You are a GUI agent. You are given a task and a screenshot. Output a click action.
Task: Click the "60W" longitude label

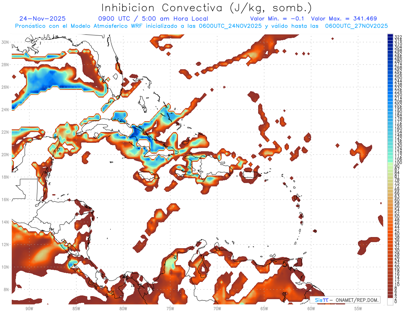pos(311,309)
